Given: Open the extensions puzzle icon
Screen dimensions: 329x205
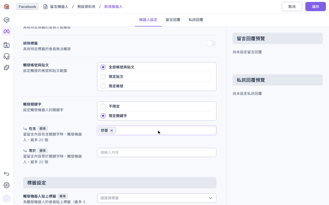Looking at the screenshot, I should (x=6, y=68).
